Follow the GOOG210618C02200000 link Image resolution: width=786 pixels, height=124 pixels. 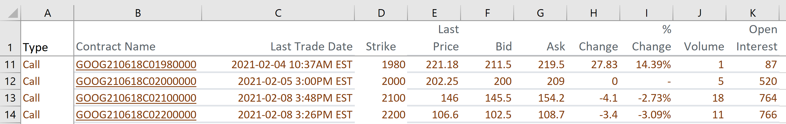click(136, 115)
